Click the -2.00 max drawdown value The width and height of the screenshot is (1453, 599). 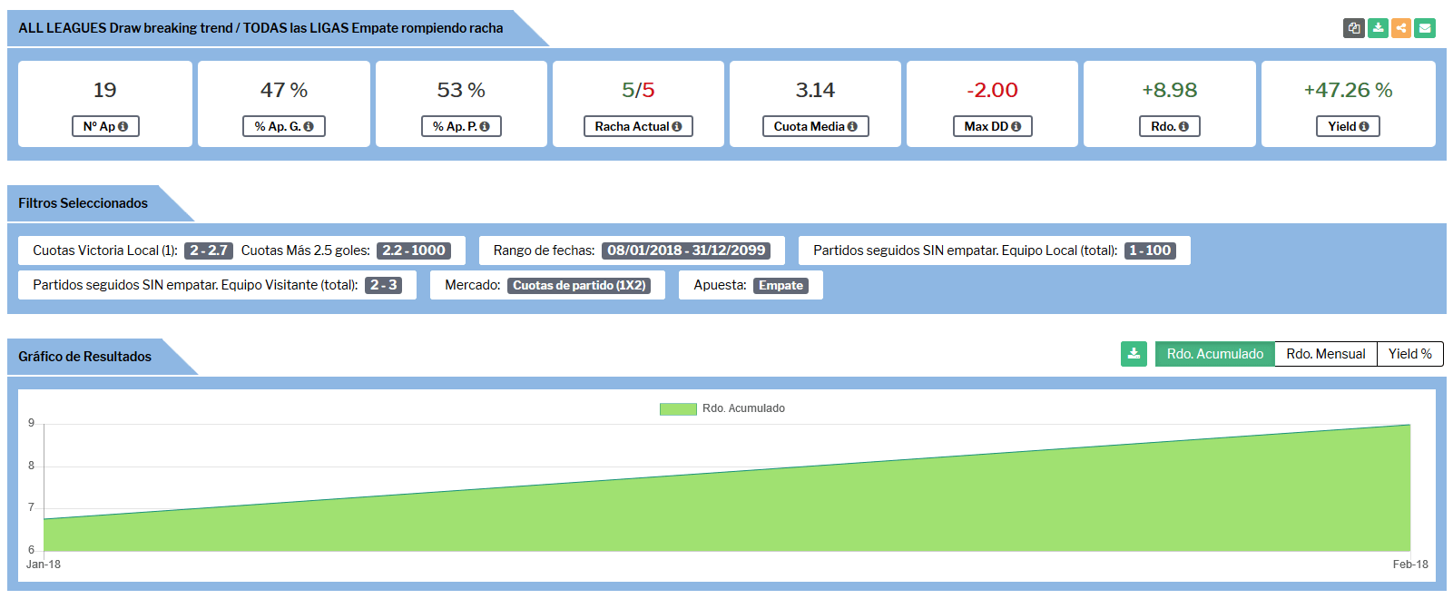pyautogui.click(x=992, y=90)
